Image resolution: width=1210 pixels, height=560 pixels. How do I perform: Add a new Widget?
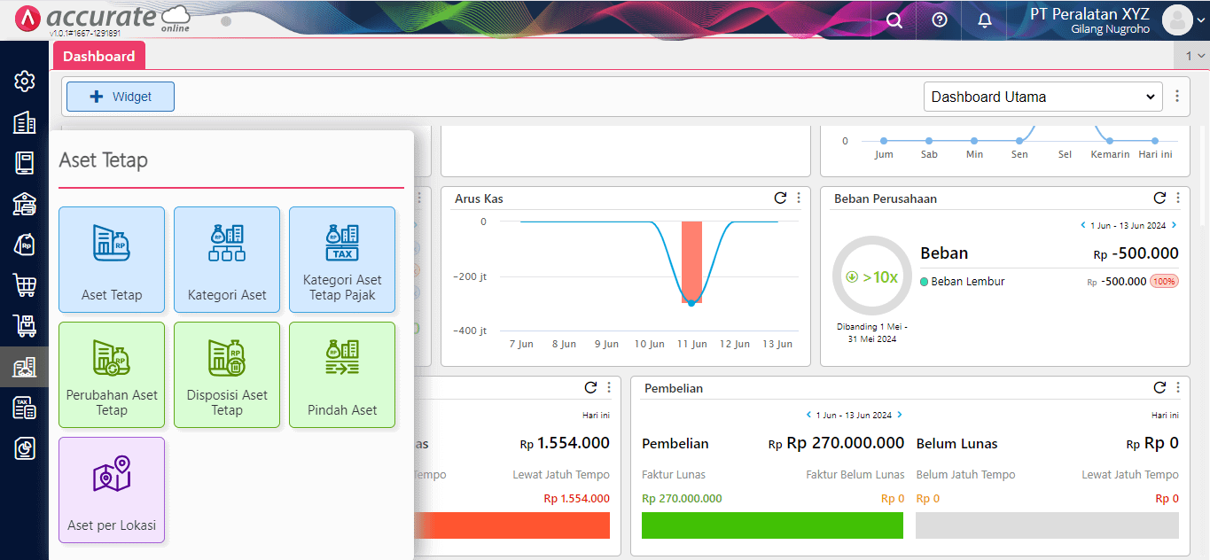click(121, 97)
